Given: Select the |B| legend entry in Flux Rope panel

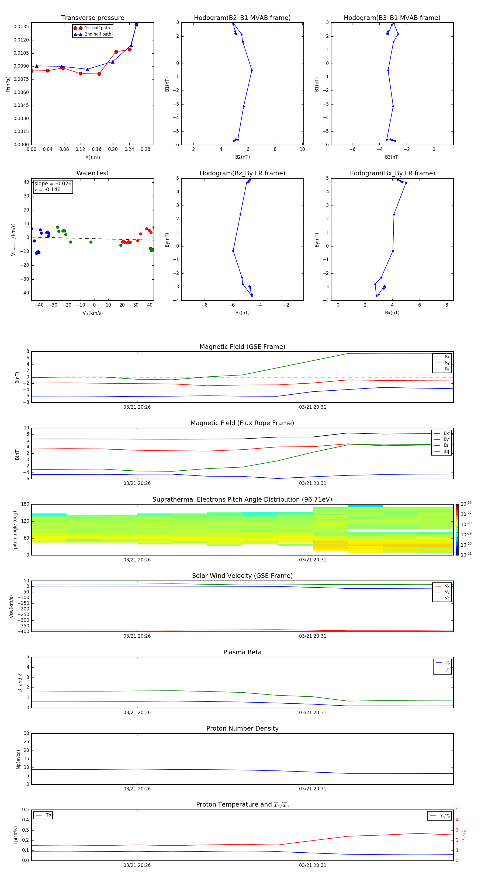Looking at the screenshot, I should (442, 452).
